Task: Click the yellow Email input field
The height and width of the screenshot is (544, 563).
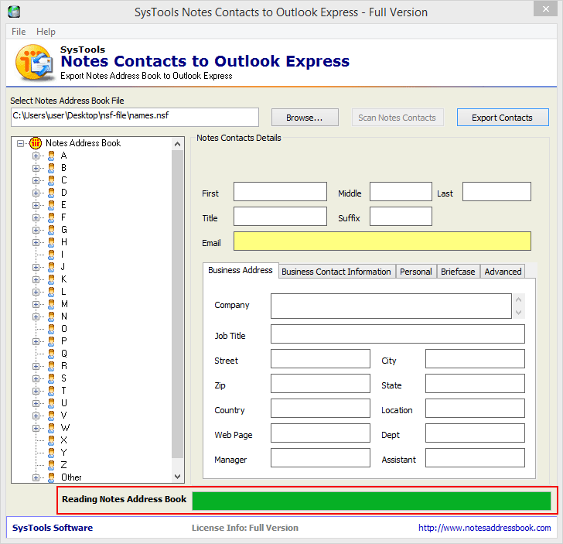Action: pyautogui.click(x=382, y=241)
